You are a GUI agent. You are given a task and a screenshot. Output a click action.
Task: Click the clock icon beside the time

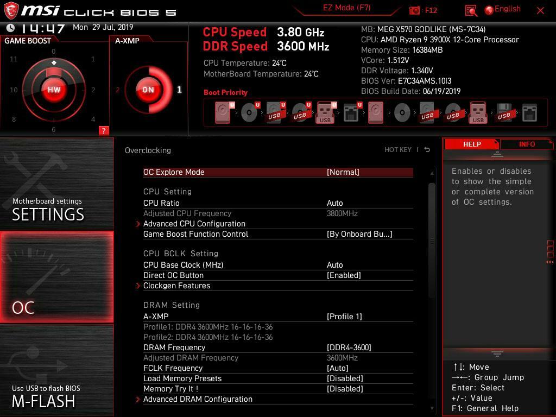click(x=11, y=28)
